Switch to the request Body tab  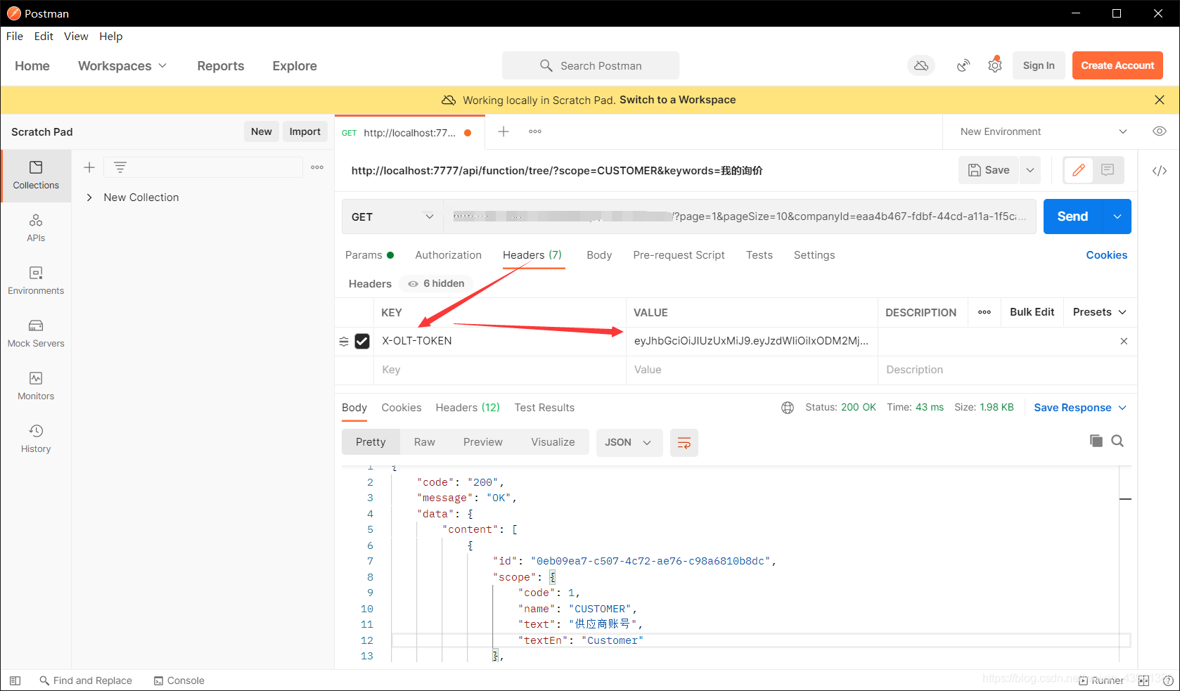(599, 255)
